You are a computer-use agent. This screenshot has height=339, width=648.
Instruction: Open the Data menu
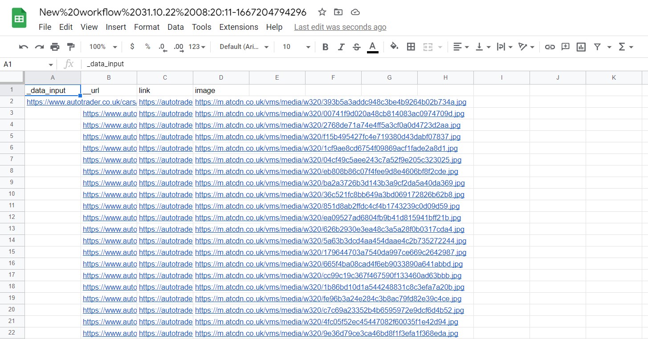point(175,27)
